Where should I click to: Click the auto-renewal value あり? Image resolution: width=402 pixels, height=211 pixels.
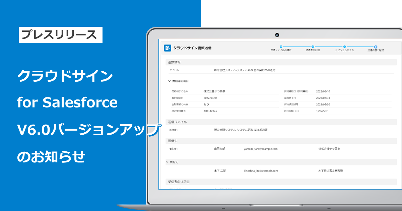[x=206, y=104]
